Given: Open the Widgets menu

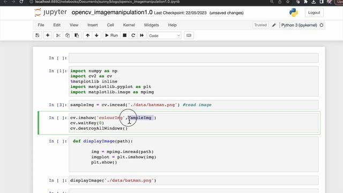Looking at the screenshot, I should click(x=151, y=25).
